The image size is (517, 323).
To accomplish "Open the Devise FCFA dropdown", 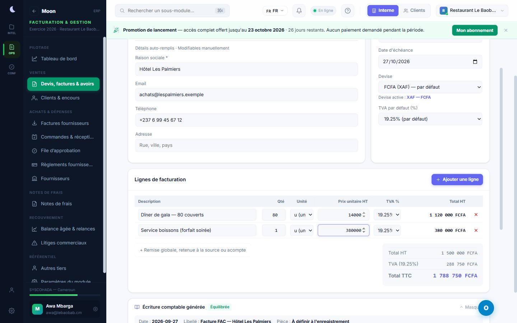I will click(x=430, y=87).
